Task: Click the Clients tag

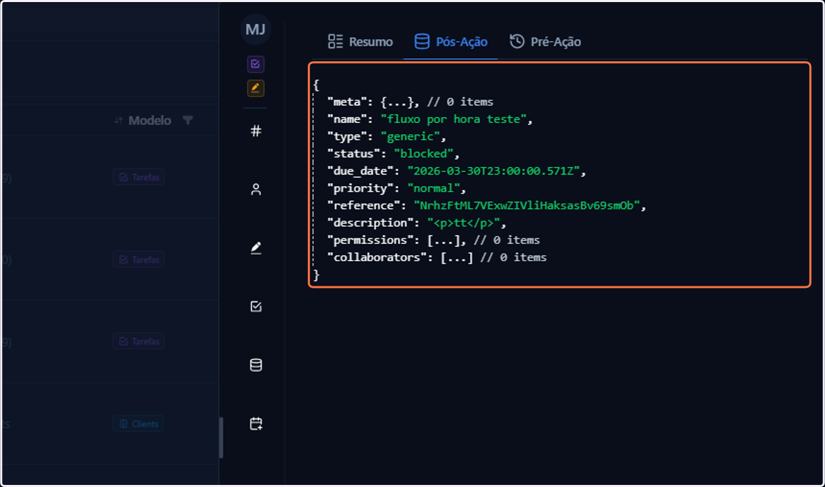Action: [x=138, y=424]
